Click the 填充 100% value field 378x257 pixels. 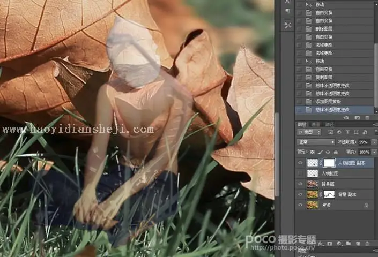click(365, 152)
